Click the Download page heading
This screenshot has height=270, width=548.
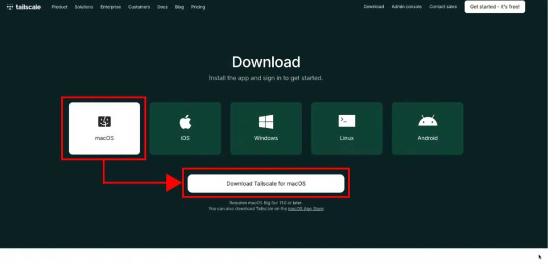pos(266,62)
